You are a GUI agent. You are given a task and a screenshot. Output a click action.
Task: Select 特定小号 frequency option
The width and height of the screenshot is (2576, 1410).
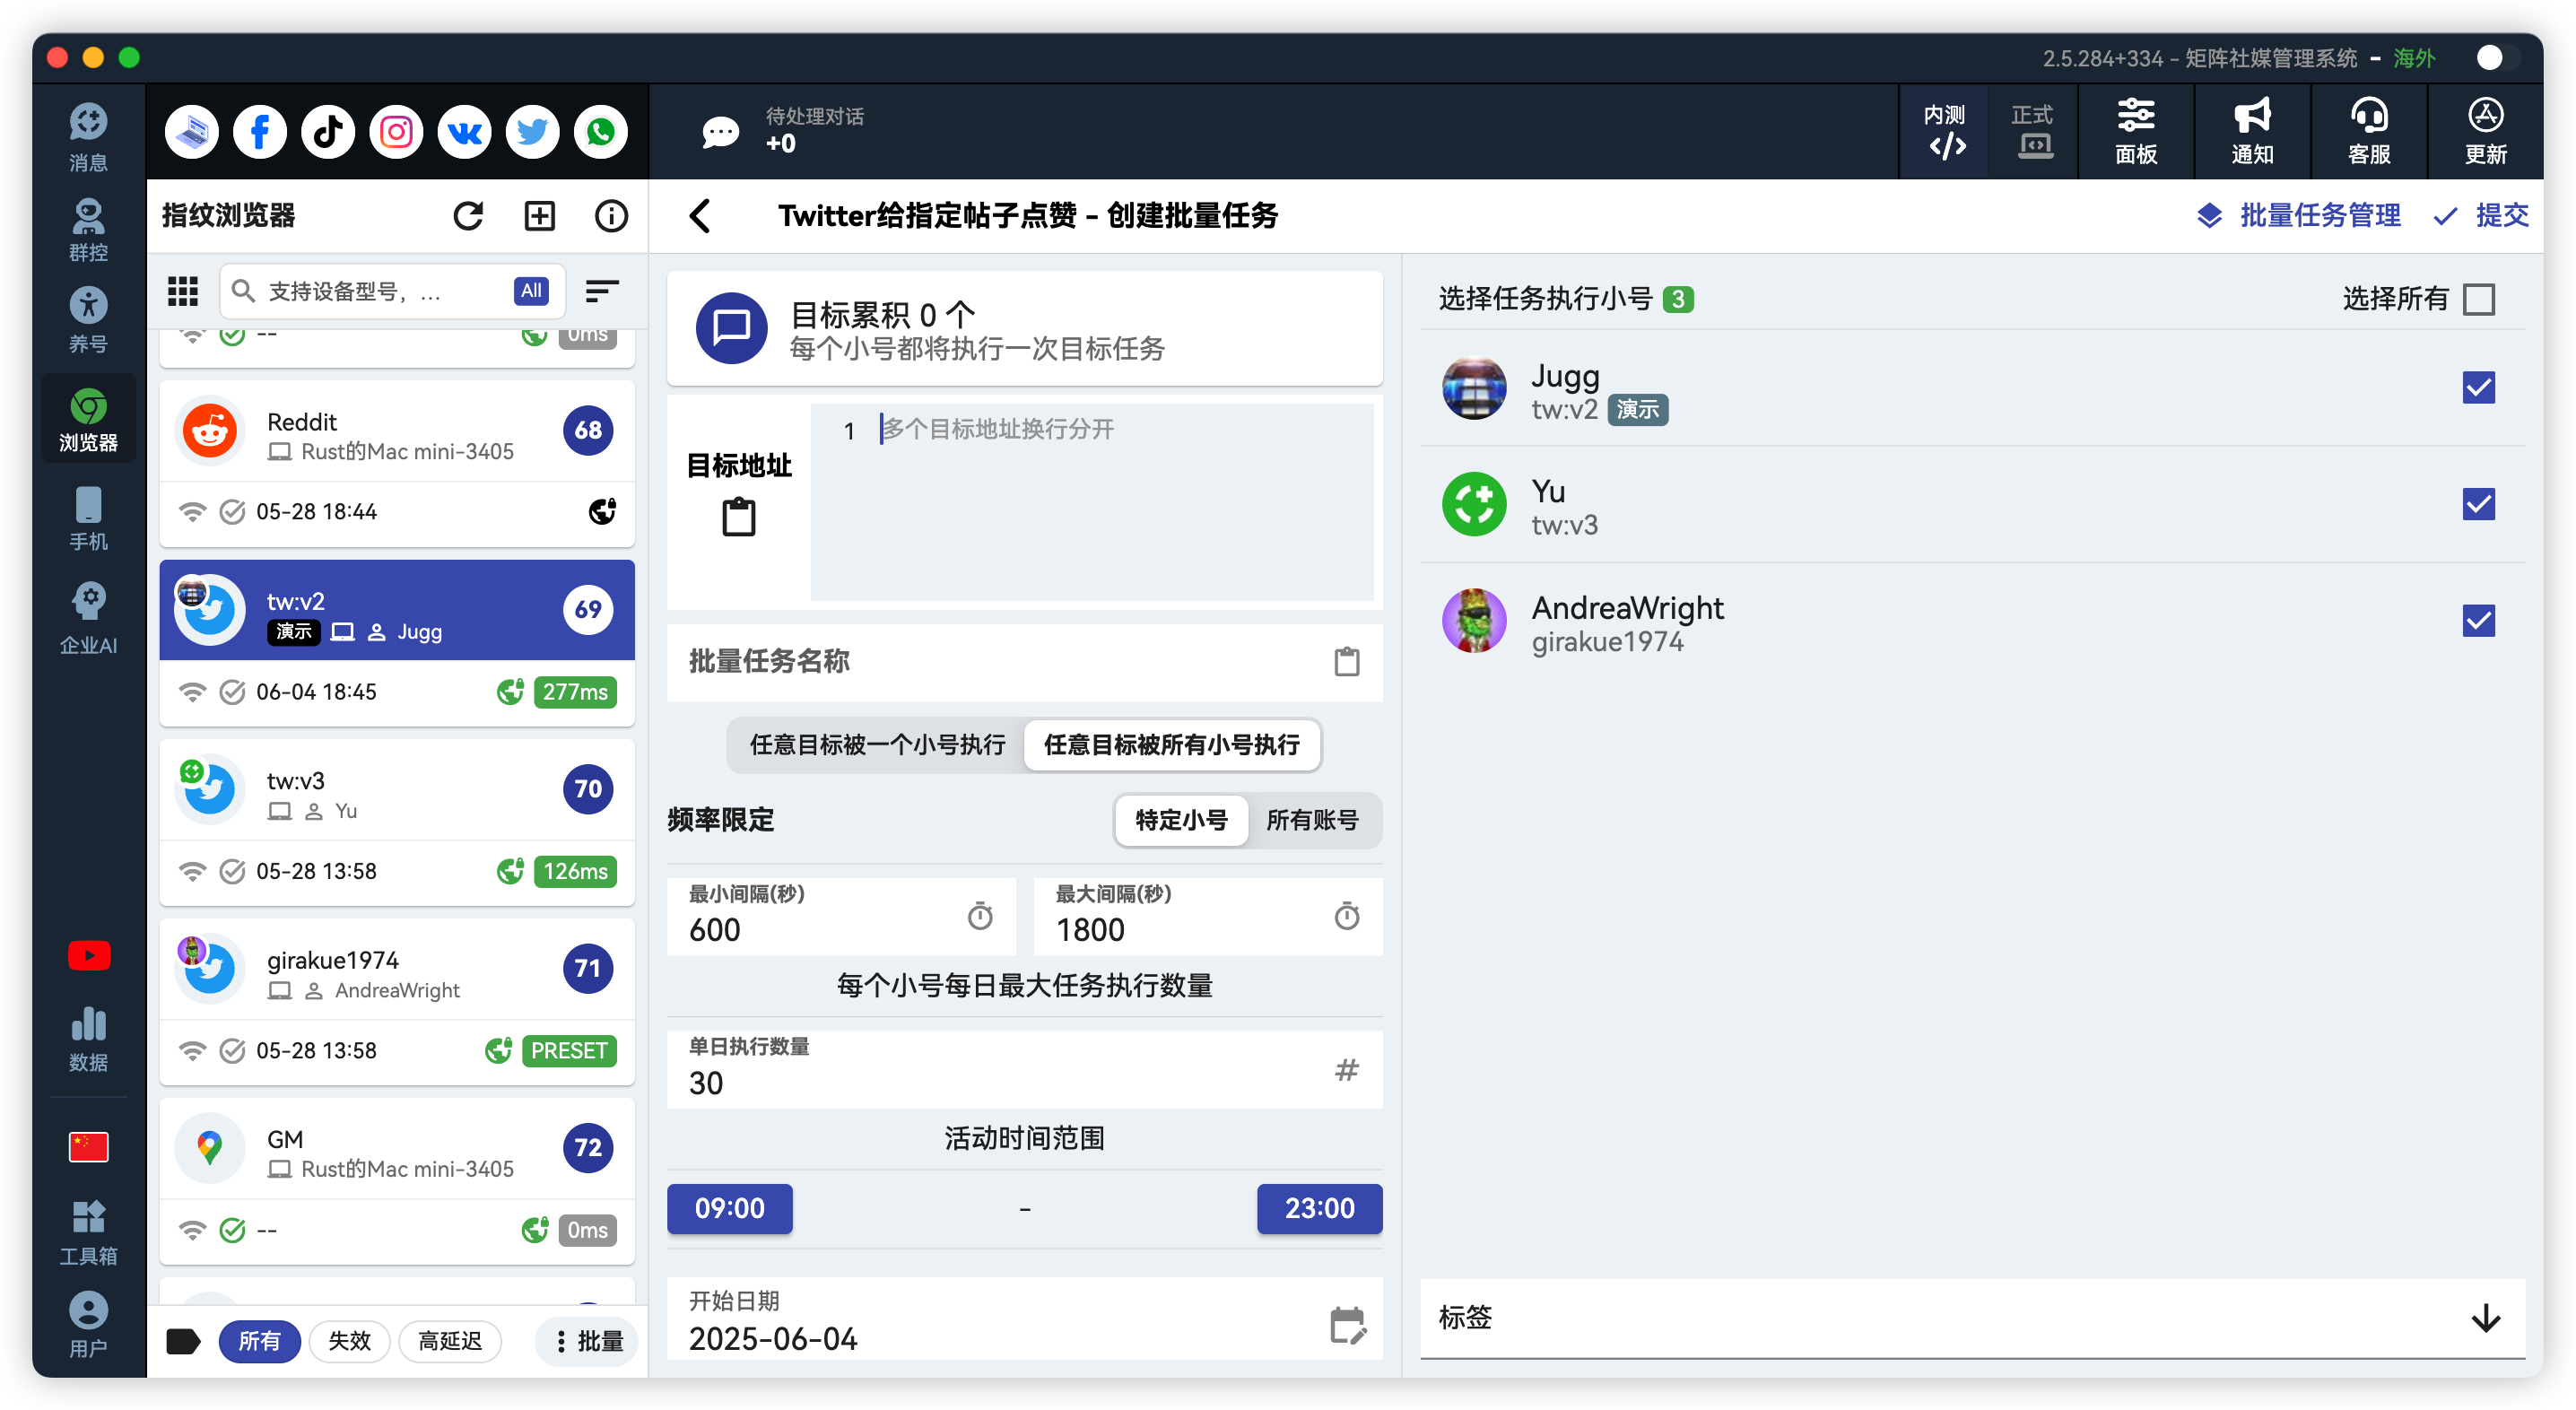1181,820
